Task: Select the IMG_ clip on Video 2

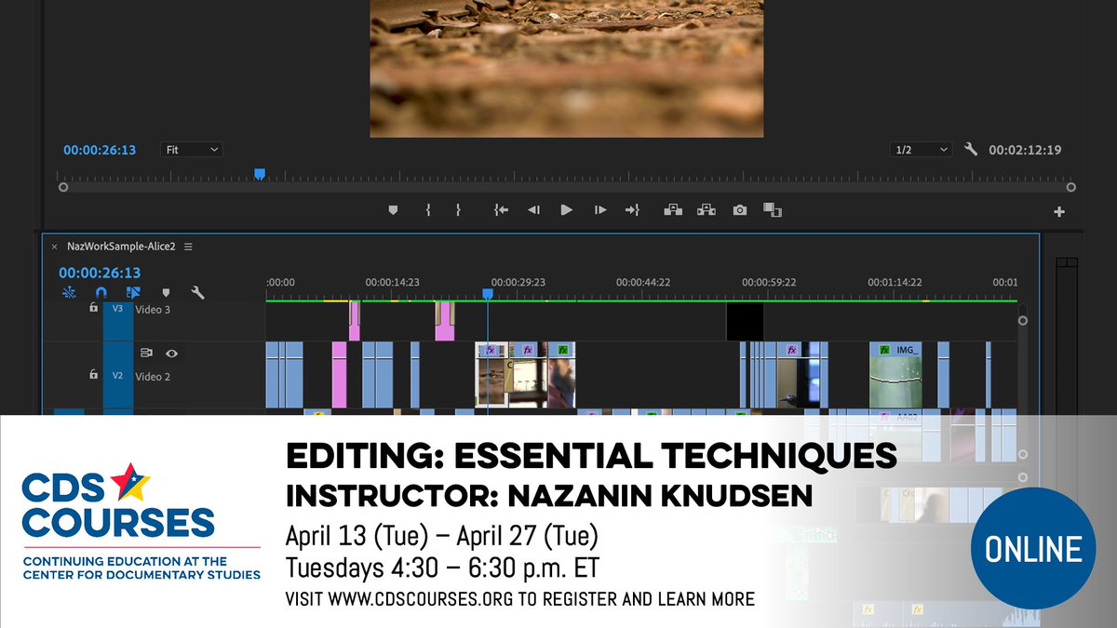Action: pyautogui.click(x=897, y=375)
